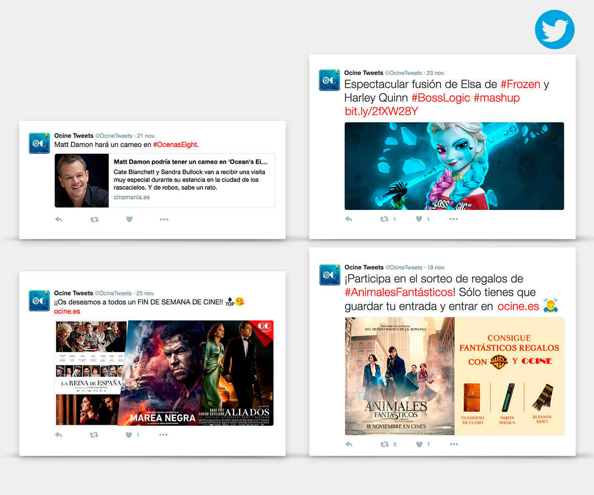Retweet the Animales Fantásticos giveaway tweet
The image size is (594, 495).
point(384,444)
